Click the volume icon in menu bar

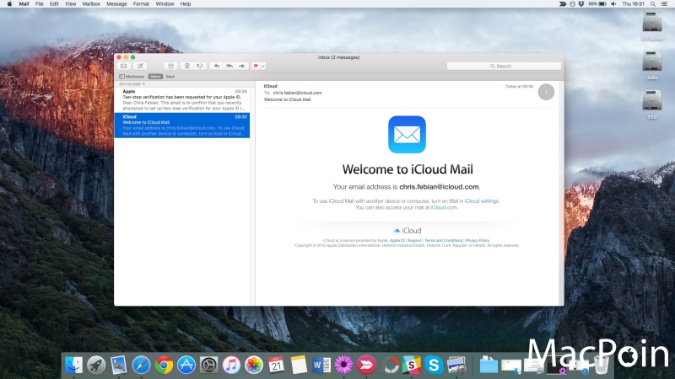coord(613,4)
